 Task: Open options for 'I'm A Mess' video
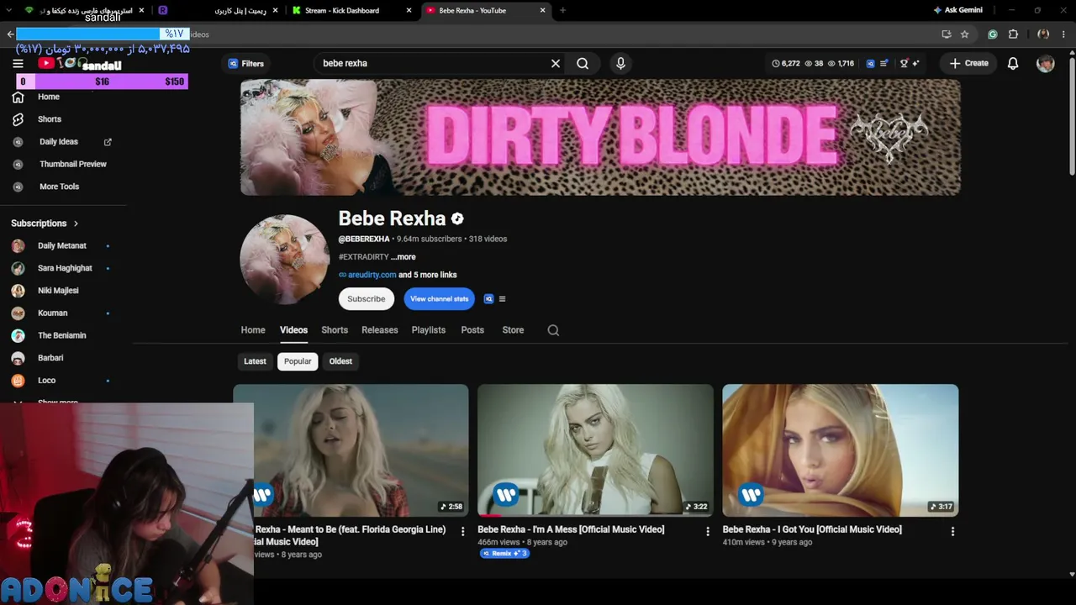(708, 531)
